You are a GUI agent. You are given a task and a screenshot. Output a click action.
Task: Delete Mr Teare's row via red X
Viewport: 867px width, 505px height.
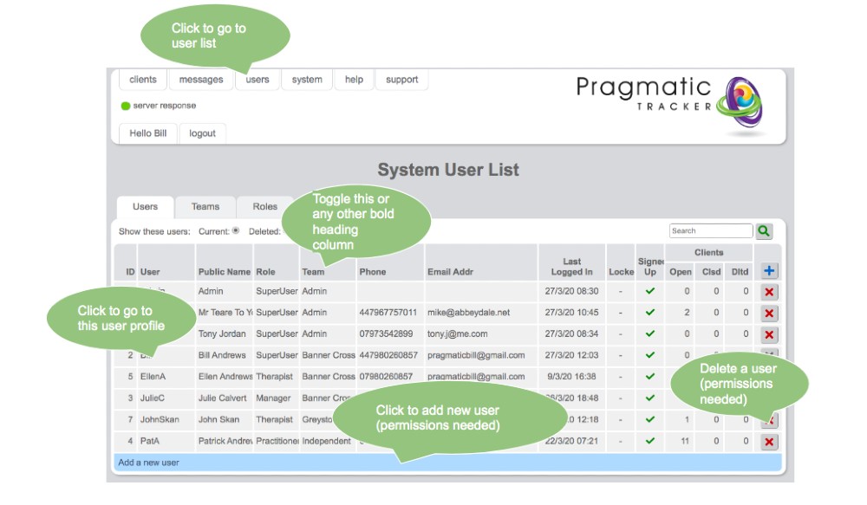769,314
